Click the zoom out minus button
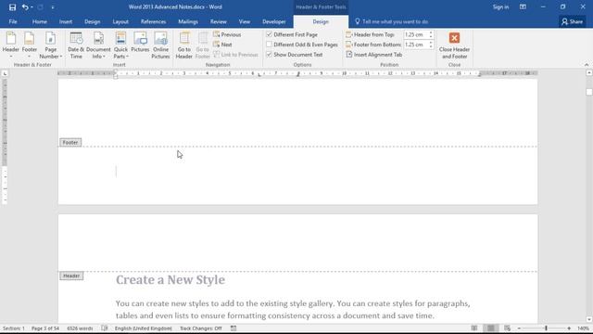The image size is (593, 334). coord(519,328)
